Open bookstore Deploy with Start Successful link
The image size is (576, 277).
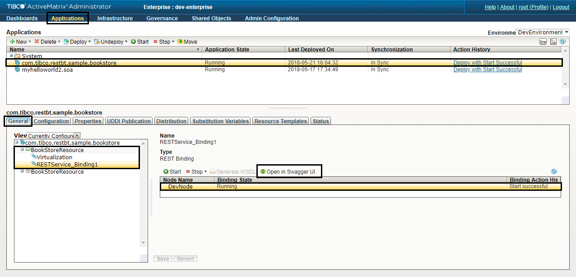pos(488,63)
